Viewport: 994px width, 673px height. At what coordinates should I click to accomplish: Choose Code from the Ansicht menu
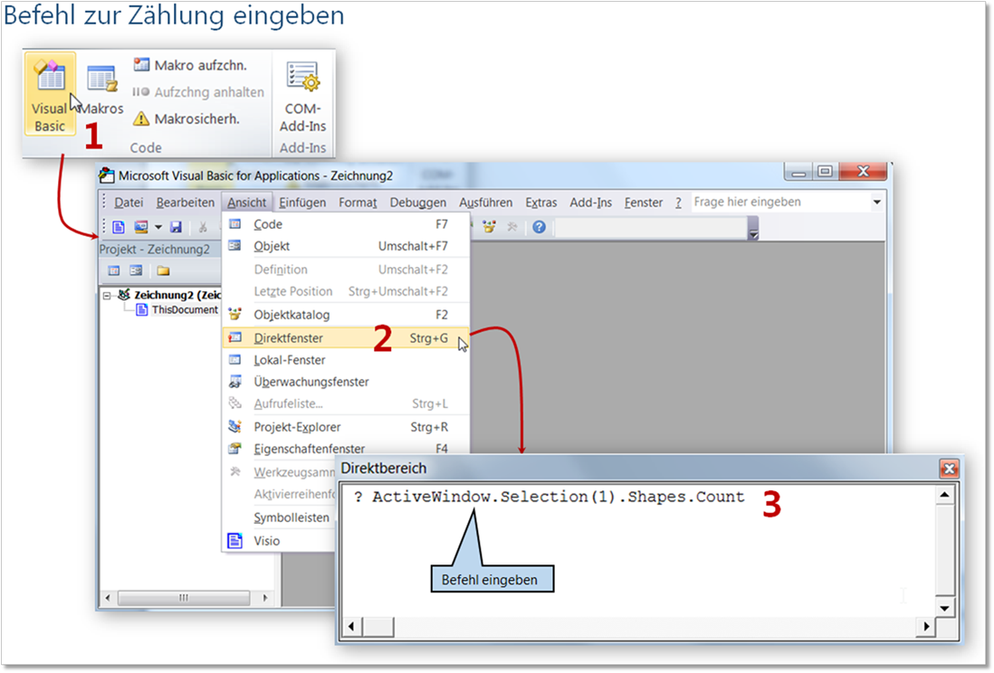[x=346, y=224]
